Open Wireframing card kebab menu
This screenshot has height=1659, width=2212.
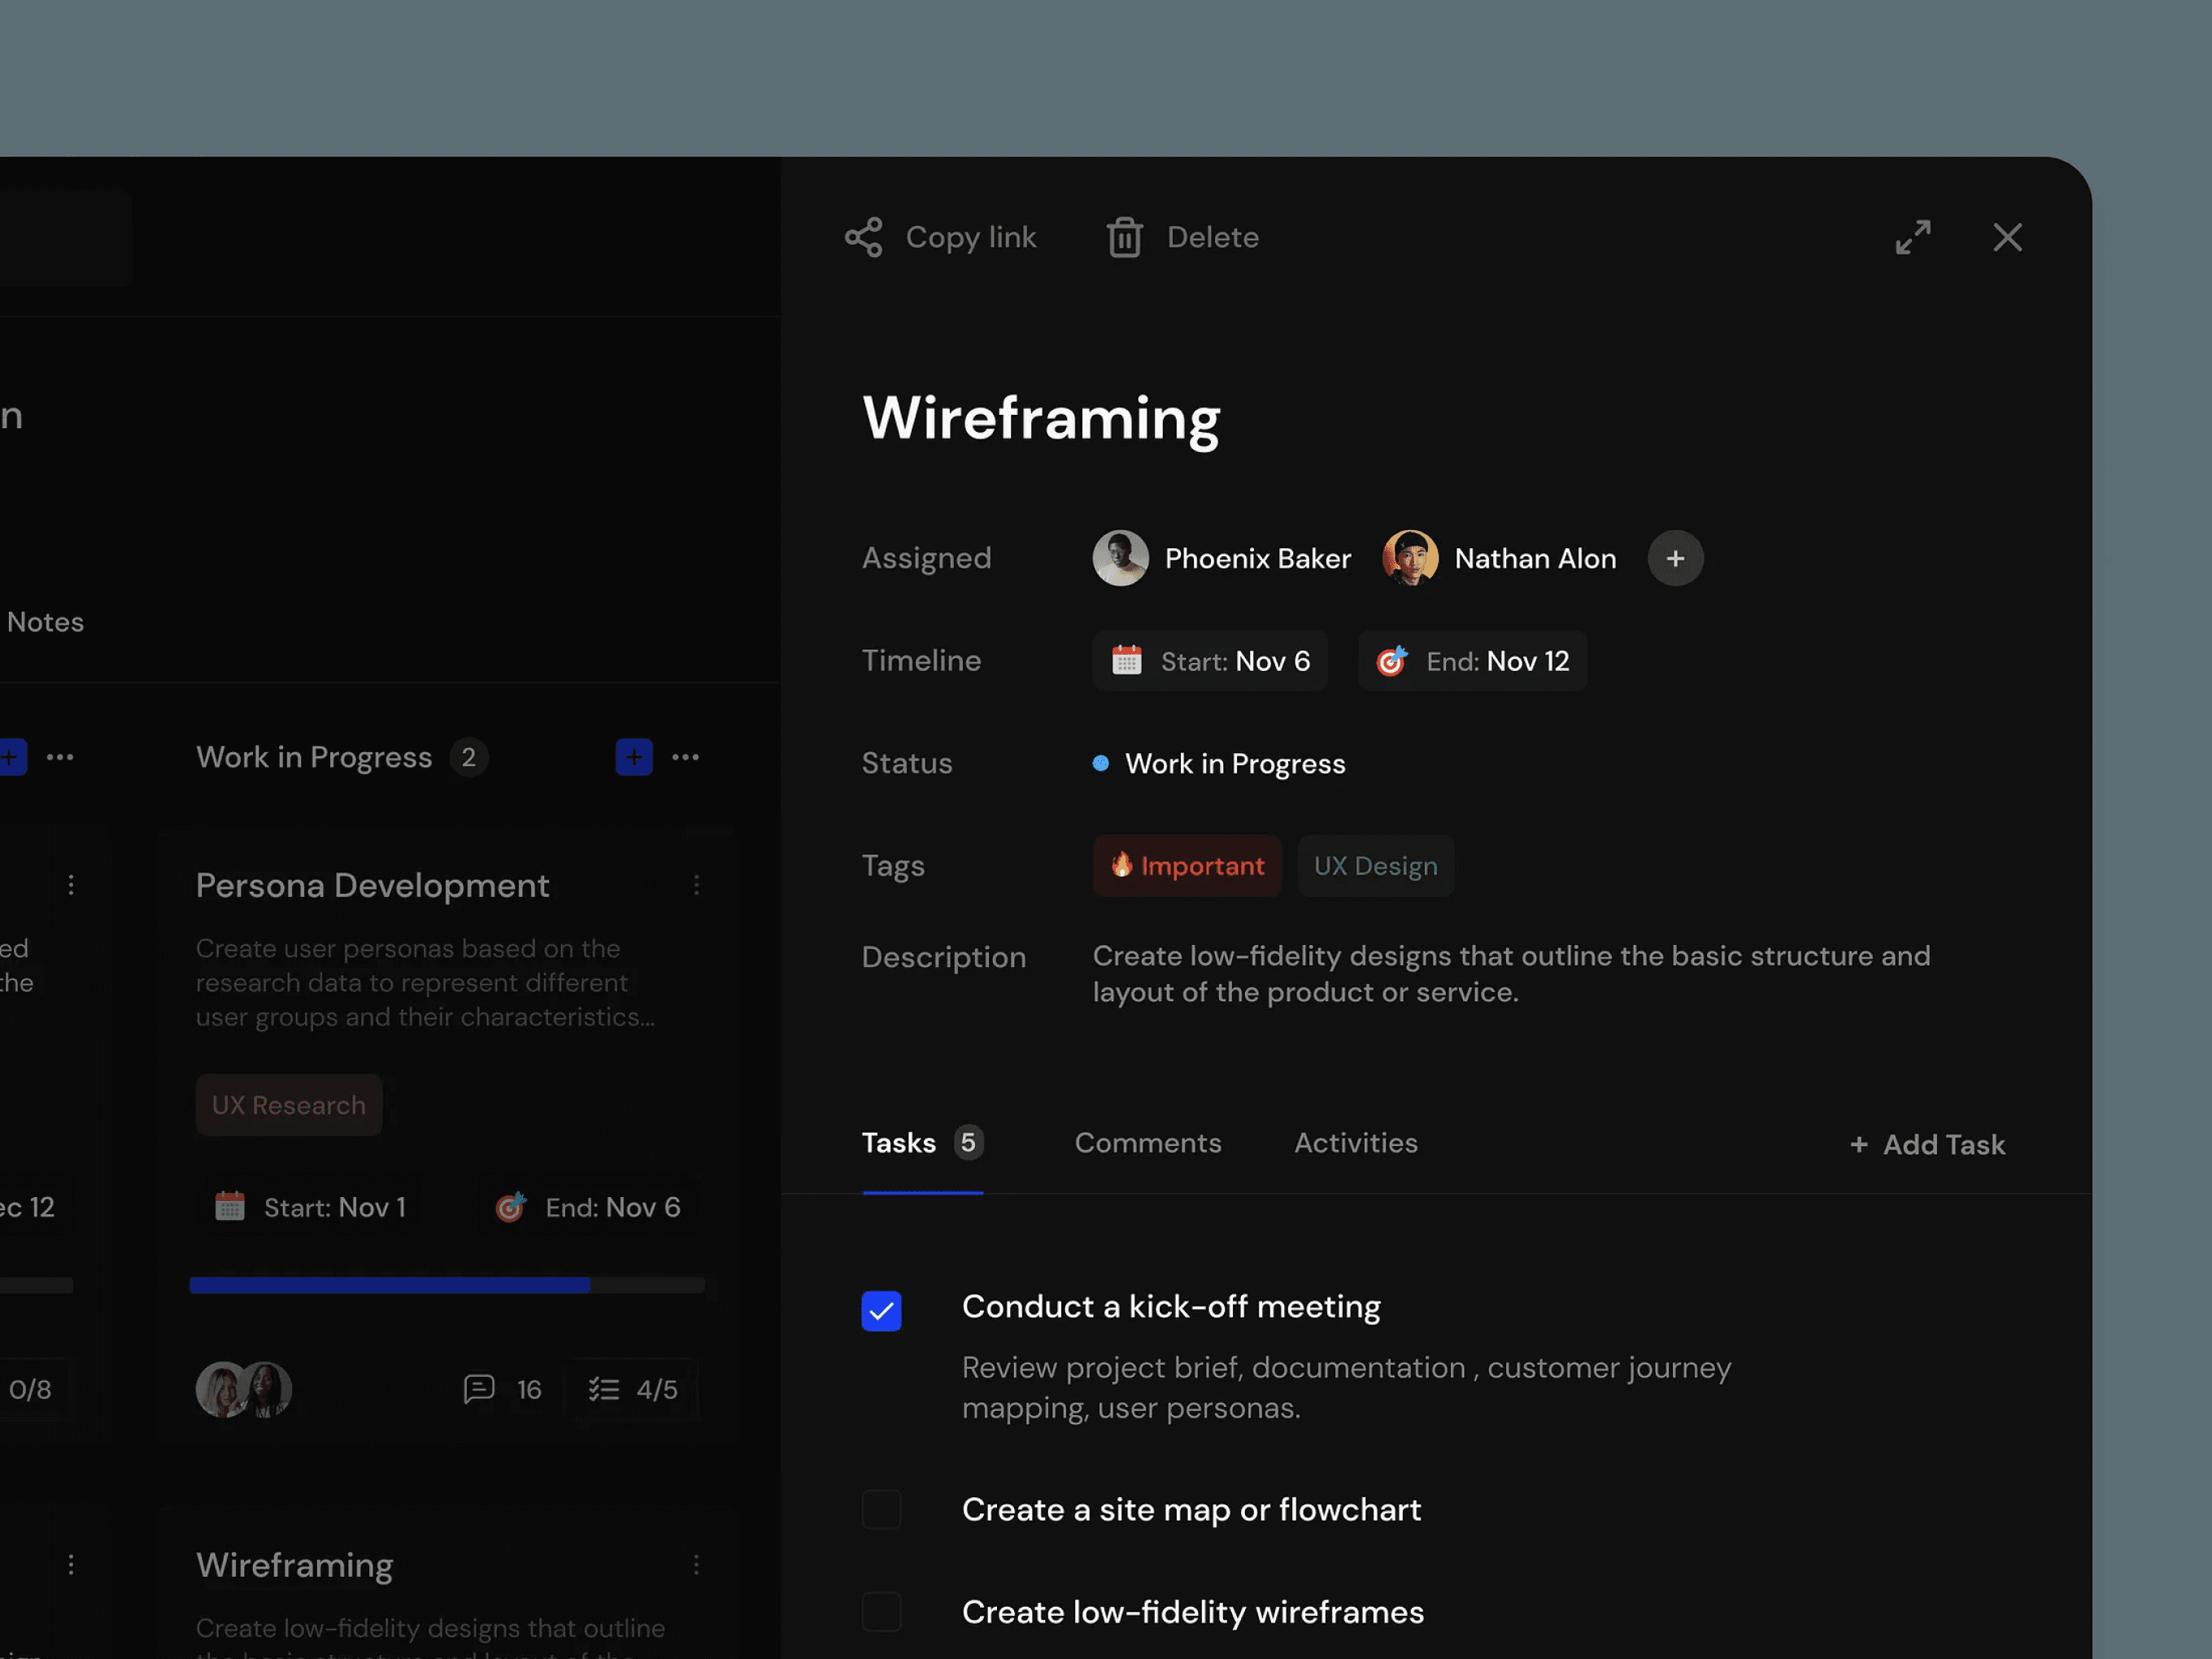coord(696,1564)
